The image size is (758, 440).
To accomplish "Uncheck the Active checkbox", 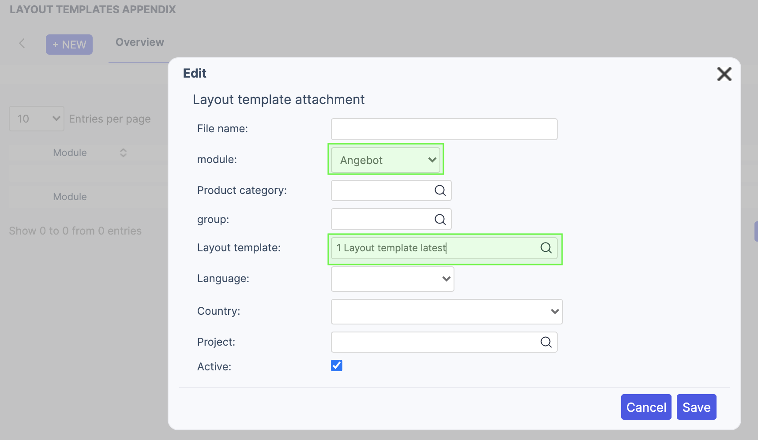I will coord(337,365).
